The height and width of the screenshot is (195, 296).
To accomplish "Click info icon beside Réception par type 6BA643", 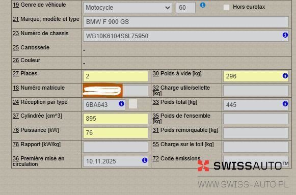I will [x=121, y=103].
